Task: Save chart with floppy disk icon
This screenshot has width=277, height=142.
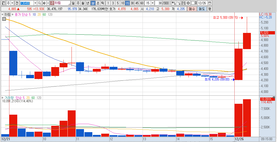Action: tap(183, 3)
